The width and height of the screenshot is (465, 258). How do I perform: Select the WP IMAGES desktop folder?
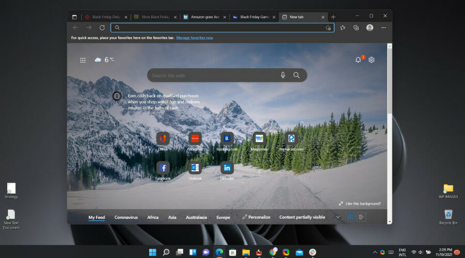[448, 191]
